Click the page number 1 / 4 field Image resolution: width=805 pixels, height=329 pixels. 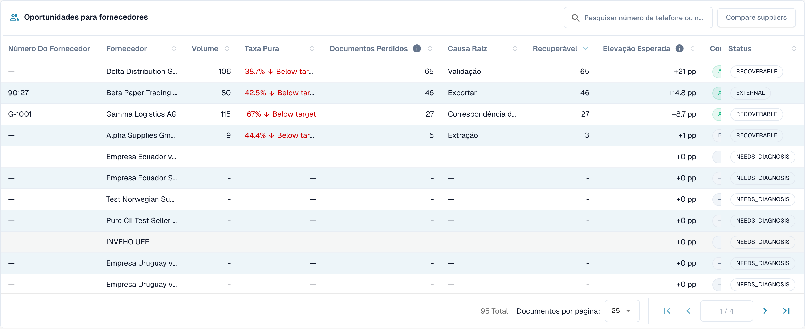click(726, 311)
